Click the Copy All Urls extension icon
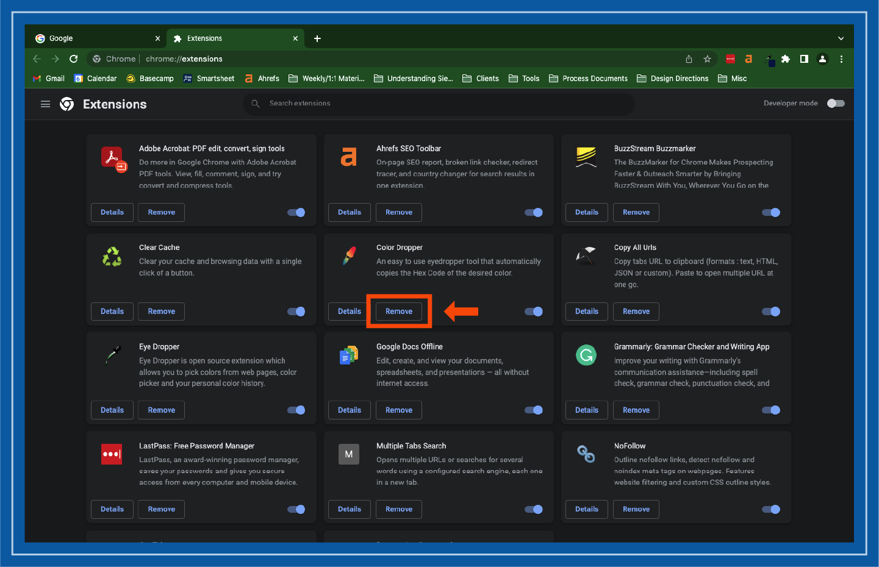Image resolution: width=879 pixels, height=567 pixels. (586, 256)
